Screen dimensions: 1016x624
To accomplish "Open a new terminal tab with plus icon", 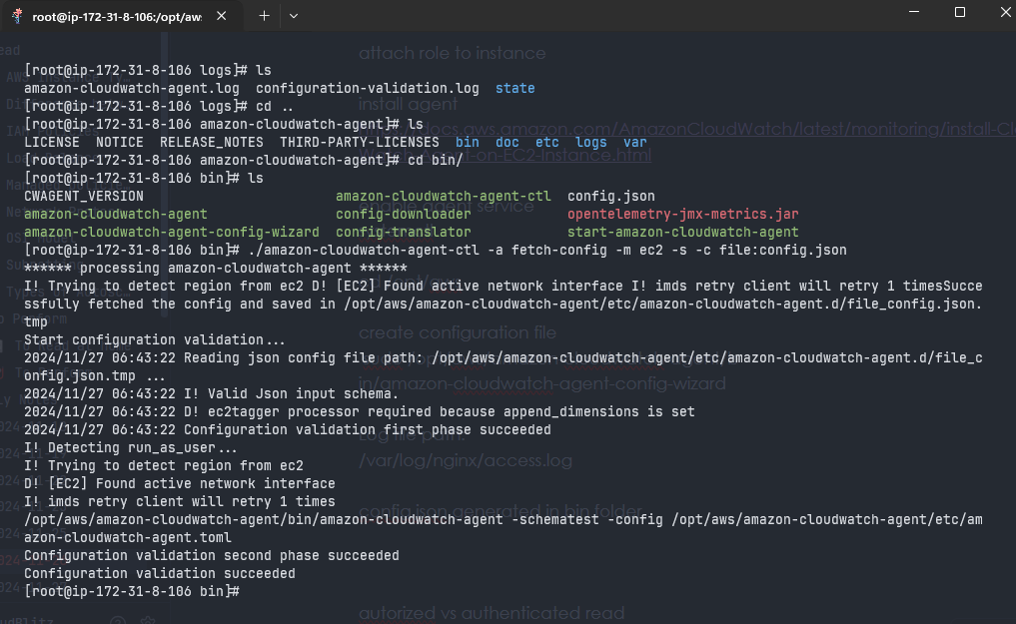I will tap(265, 16).
